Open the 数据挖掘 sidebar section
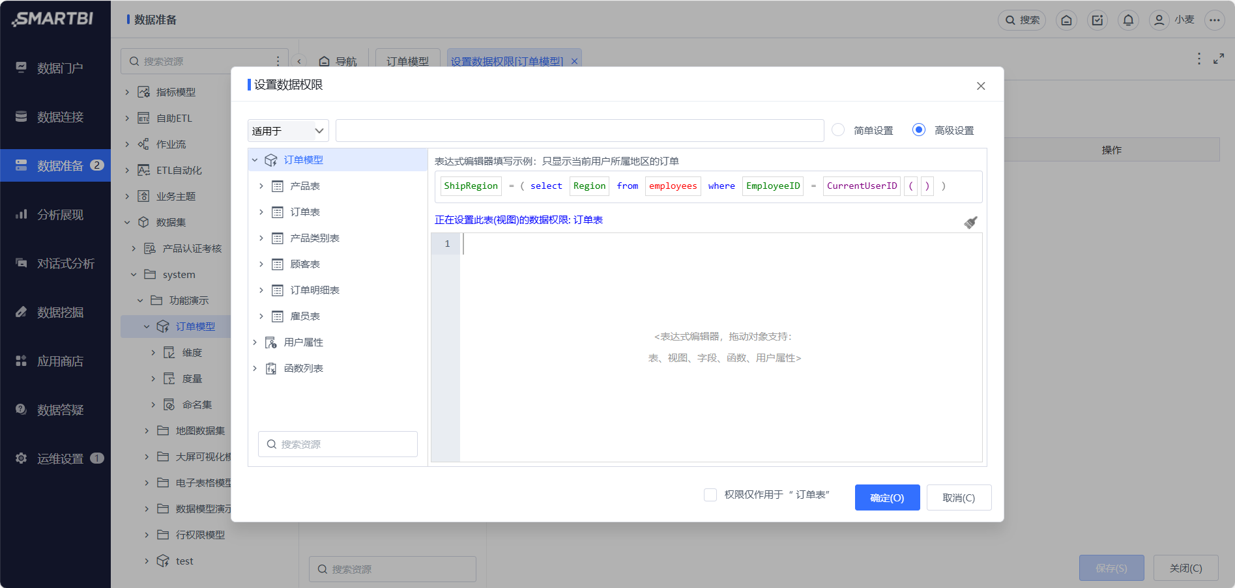 [x=55, y=312]
